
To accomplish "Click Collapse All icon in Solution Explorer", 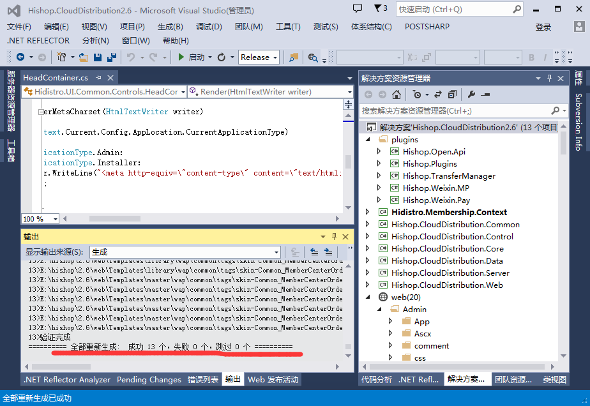I will coord(452,94).
